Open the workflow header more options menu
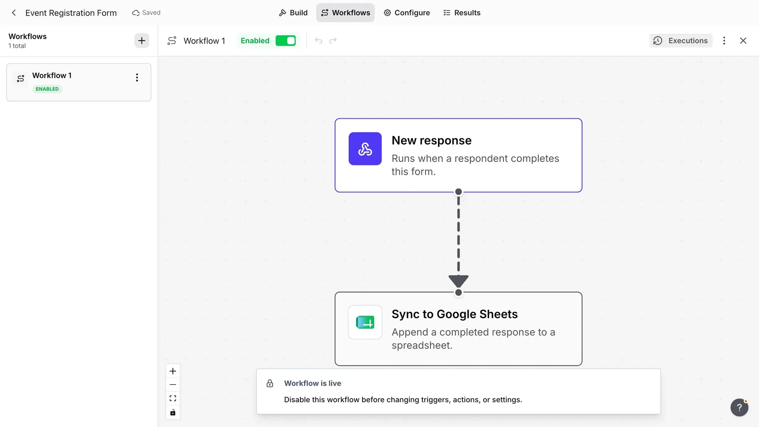The height and width of the screenshot is (427, 759). click(724, 41)
